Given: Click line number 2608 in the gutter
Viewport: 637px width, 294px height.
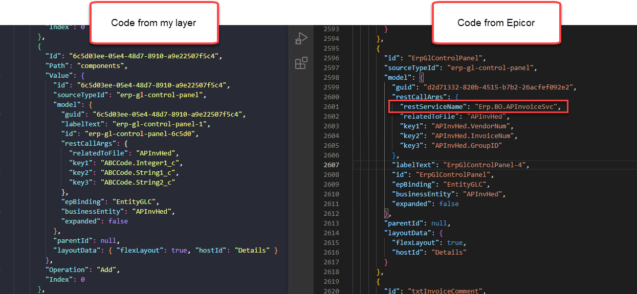Looking at the screenshot, I should point(332,175).
